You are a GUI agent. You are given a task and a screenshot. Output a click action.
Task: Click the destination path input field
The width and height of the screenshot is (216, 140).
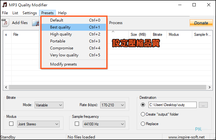(173, 105)
